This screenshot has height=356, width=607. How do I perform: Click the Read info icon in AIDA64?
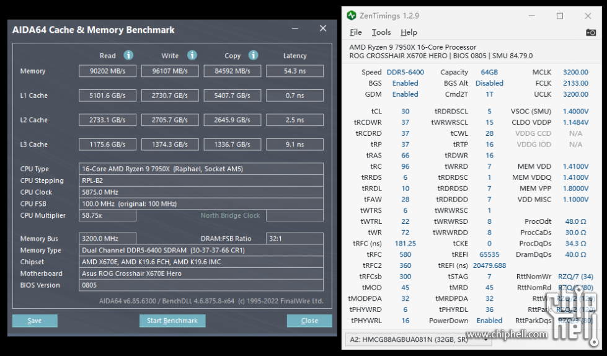click(x=128, y=55)
